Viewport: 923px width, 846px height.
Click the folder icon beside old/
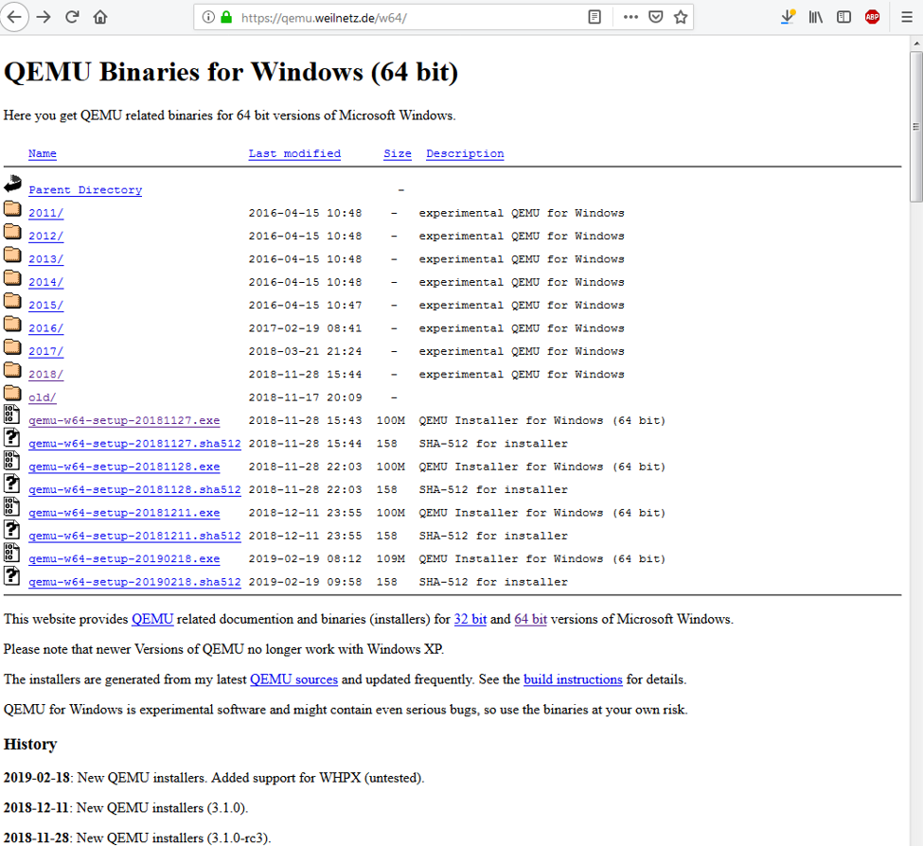pos(12,393)
